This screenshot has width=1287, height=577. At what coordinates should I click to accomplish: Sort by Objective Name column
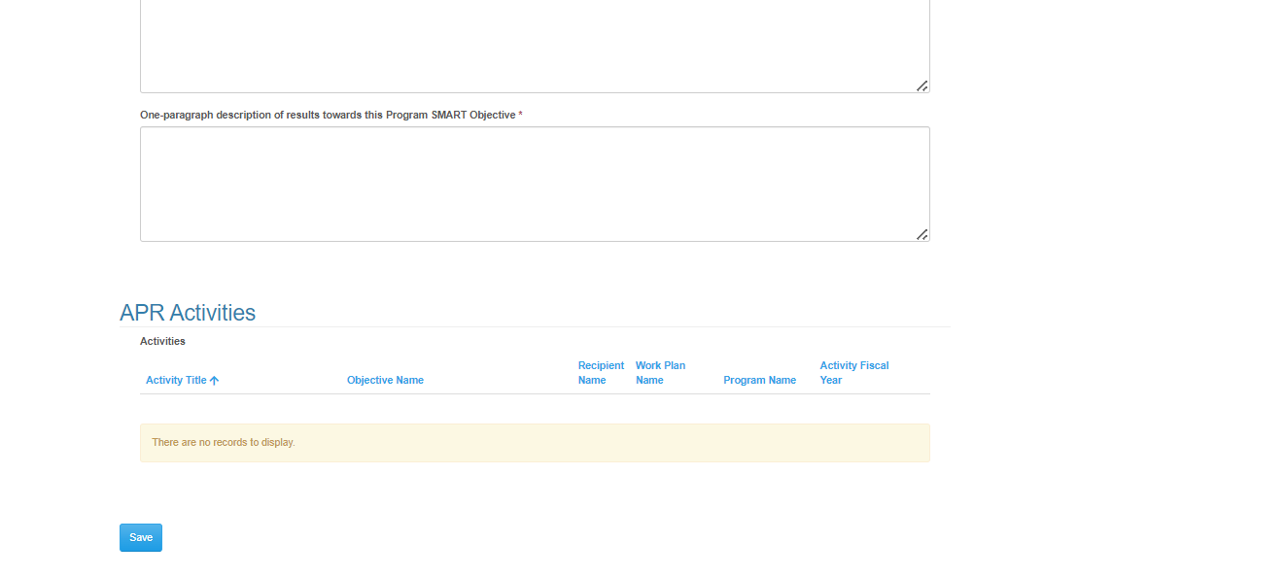(x=385, y=380)
